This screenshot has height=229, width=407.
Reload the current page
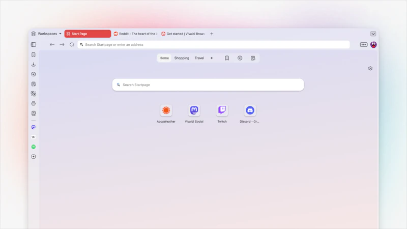[72, 45]
